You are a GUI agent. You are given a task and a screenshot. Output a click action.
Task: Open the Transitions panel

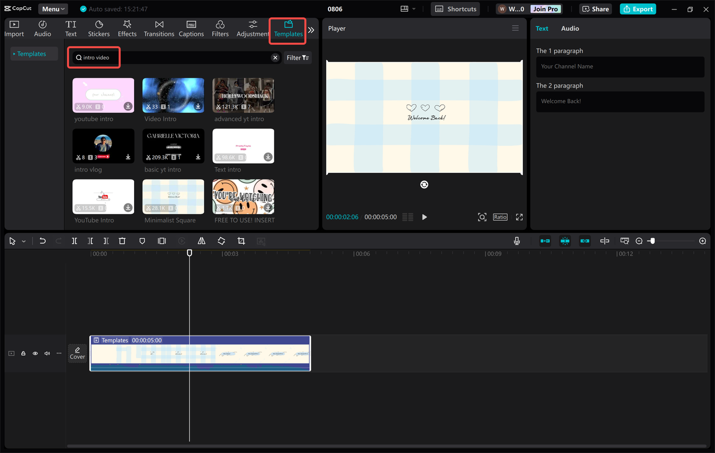tap(159, 27)
